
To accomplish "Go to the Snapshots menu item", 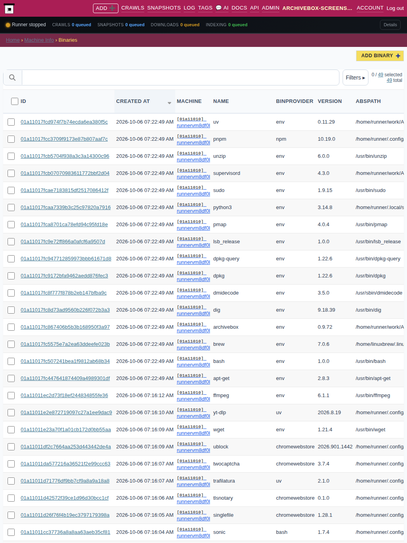I will click(164, 8).
